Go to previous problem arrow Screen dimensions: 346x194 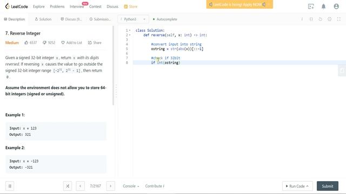81,186
